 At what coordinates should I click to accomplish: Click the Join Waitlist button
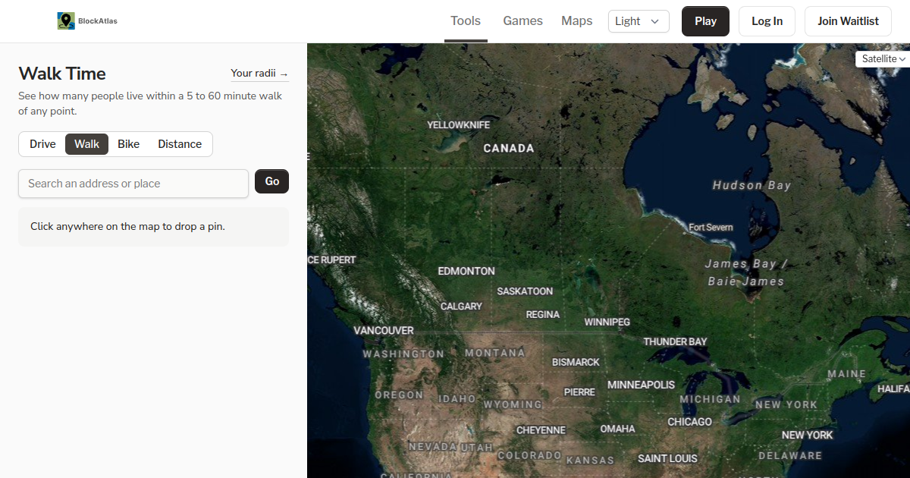coord(848,21)
